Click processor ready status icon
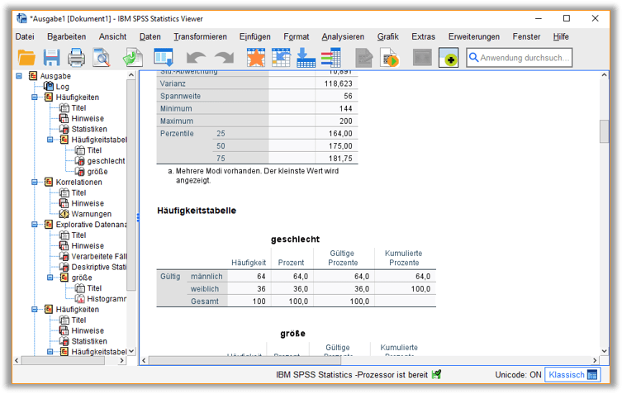This screenshot has height=394, width=622. pyautogui.click(x=437, y=374)
